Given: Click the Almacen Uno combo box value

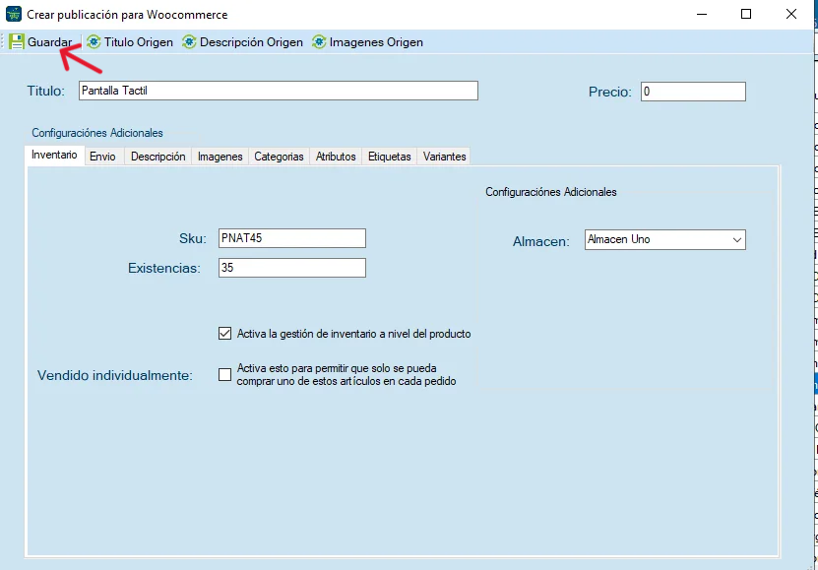Looking at the screenshot, I should click(665, 240).
